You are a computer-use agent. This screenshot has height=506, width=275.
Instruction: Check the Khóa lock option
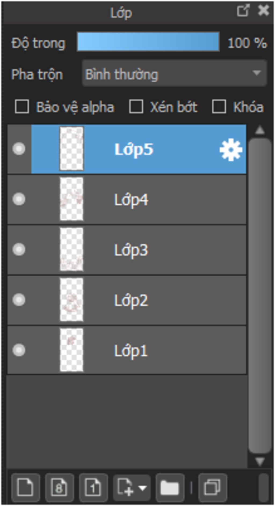coord(219,107)
